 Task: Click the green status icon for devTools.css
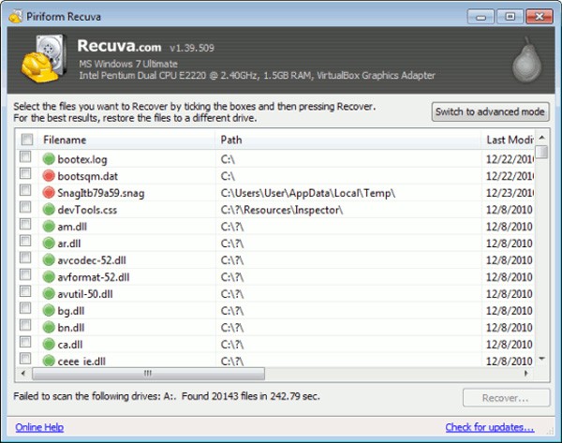pos(50,210)
